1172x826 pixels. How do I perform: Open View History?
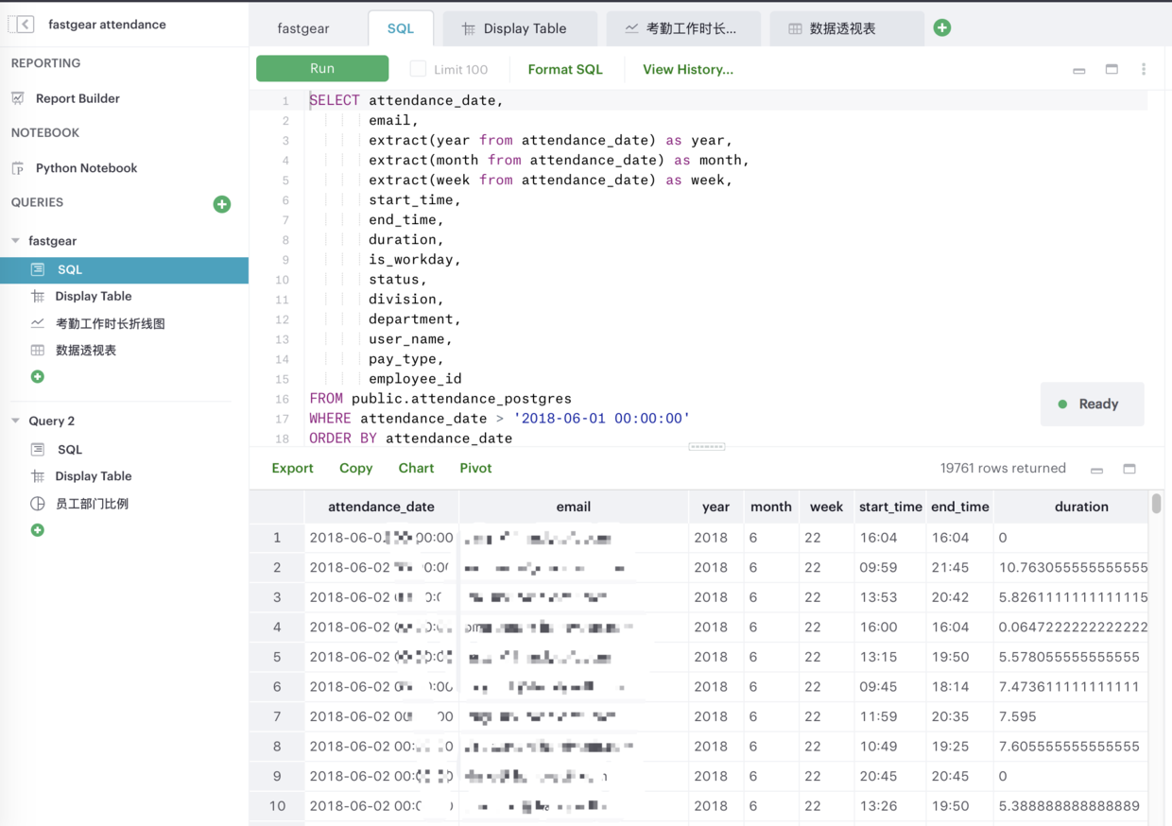(x=688, y=69)
